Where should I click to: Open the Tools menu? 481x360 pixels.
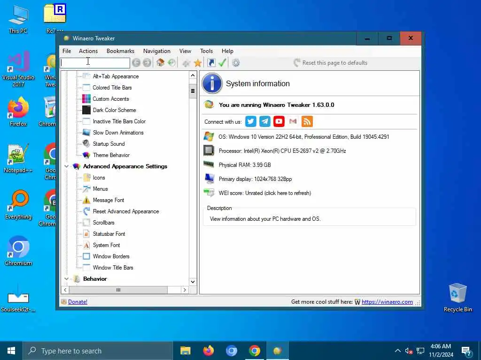207,51
